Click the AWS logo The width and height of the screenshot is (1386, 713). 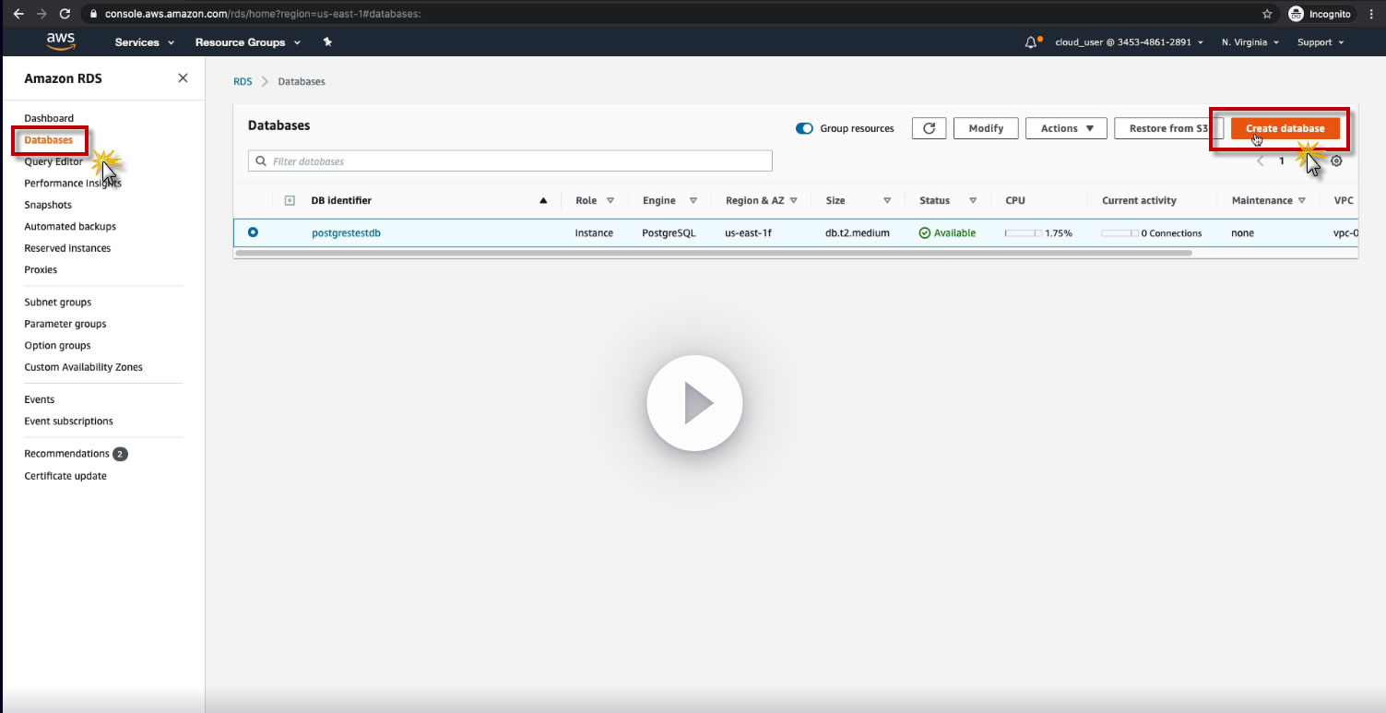point(61,42)
